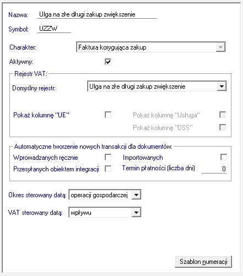Click the Pokaż kolumnę "OSS" checkbox
Screen dimensions: 243x276
coord(223,127)
